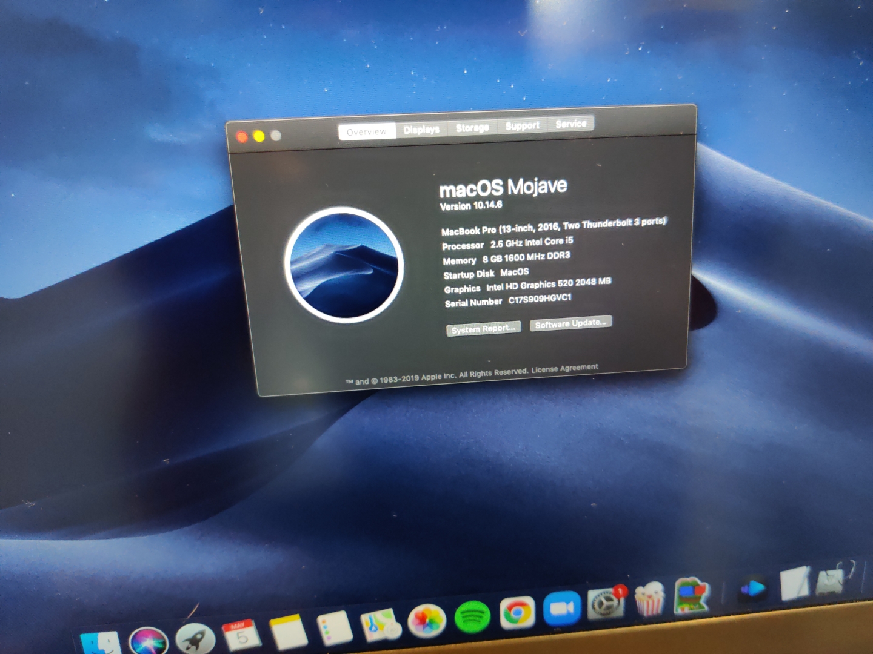Image resolution: width=873 pixels, height=654 pixels.
Task: Open System Preferences with the notification badge
Action: [606, 604]
